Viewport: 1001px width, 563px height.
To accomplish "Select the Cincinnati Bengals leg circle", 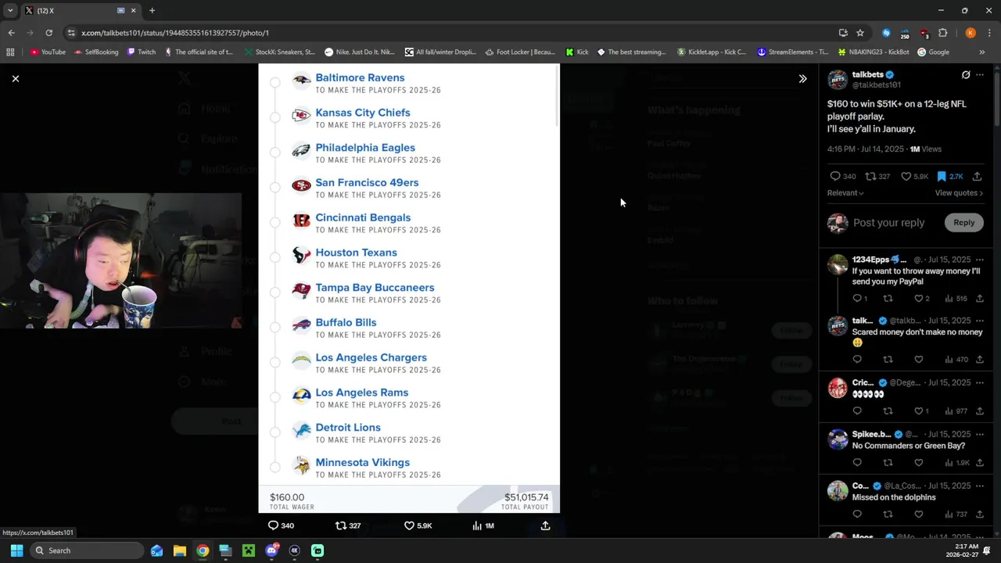I will (274, 222).
